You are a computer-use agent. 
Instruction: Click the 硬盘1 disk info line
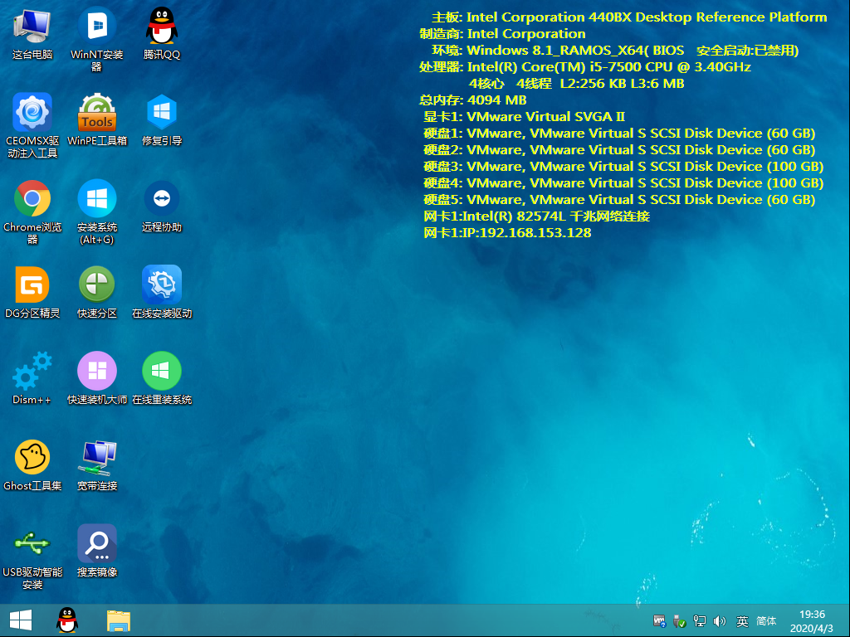tap(619, 134)
